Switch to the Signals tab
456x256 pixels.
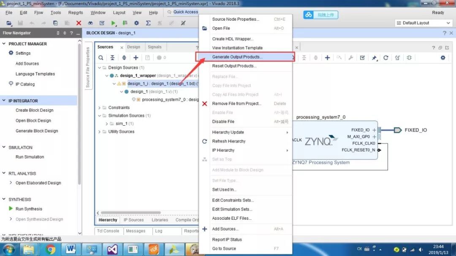(x=155, y=47)
